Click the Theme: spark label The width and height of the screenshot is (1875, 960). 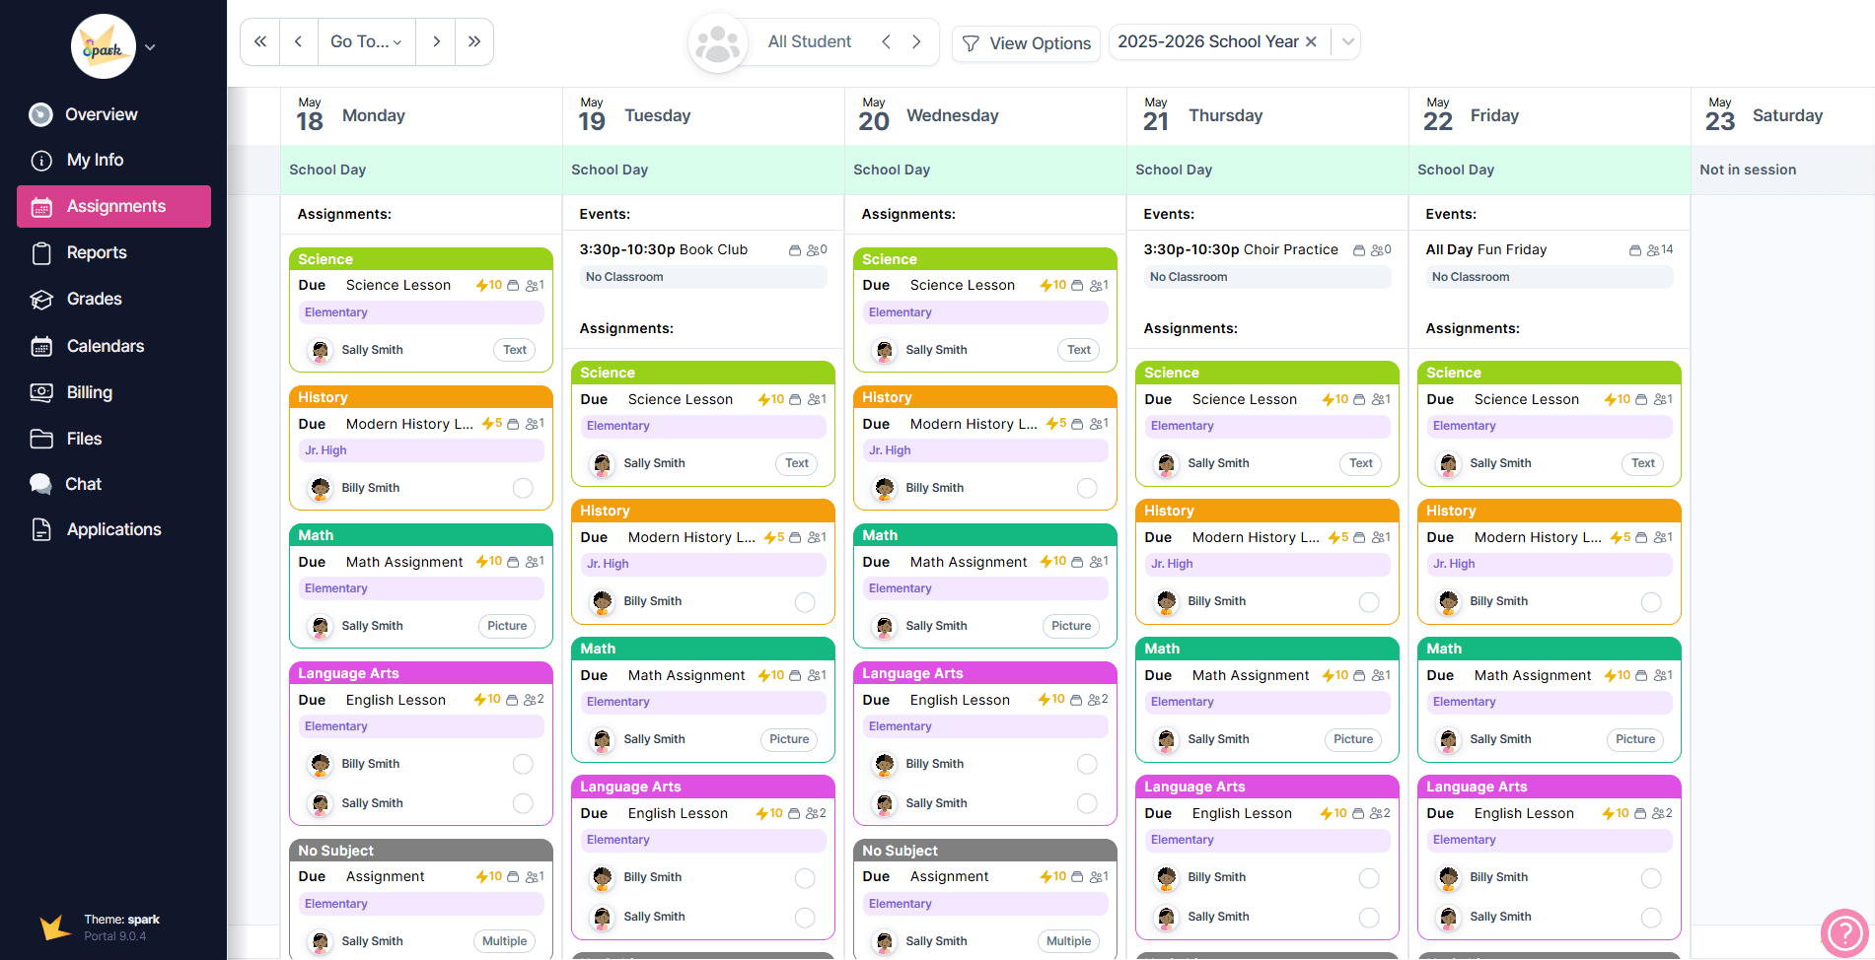coord(121,920)
